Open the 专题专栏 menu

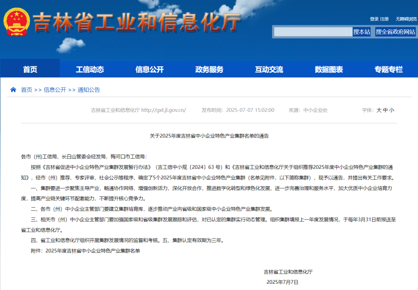point(389,69)
